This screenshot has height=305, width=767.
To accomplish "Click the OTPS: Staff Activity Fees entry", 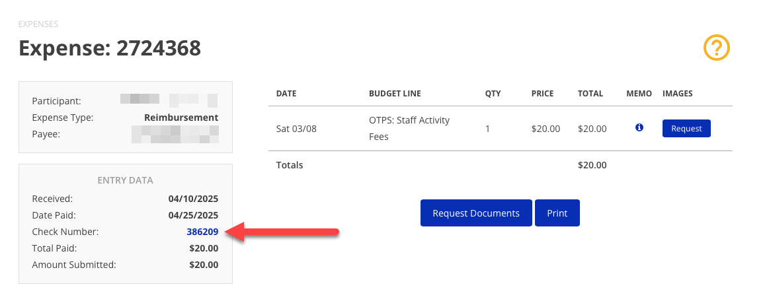I will [409, 129].
